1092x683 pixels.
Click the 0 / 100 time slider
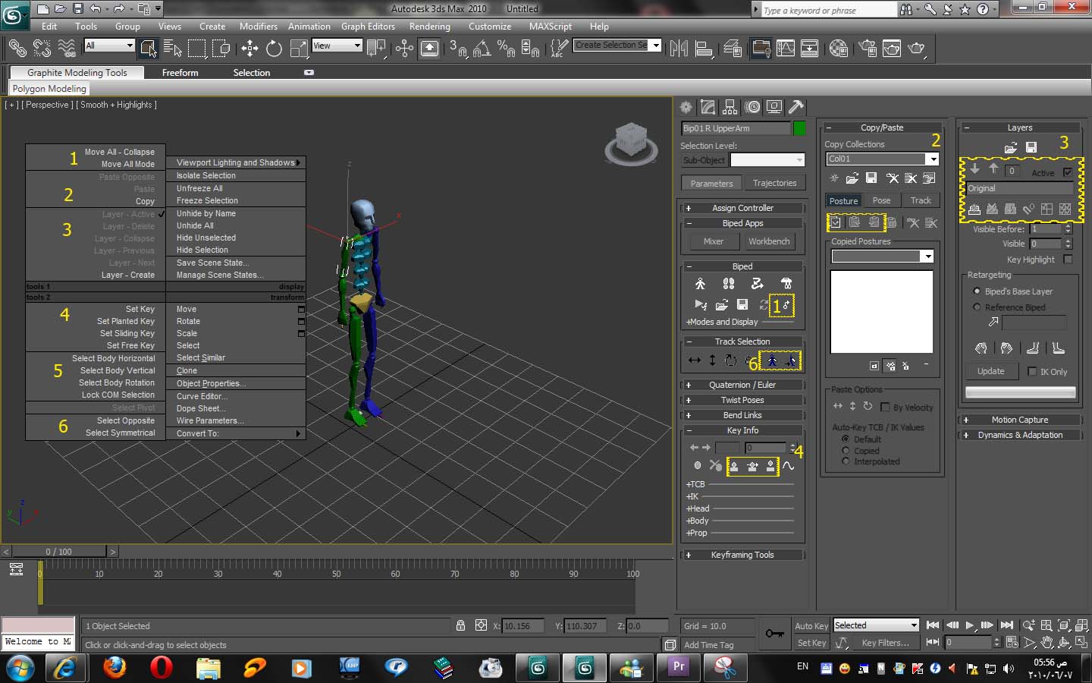pos(59,552)
